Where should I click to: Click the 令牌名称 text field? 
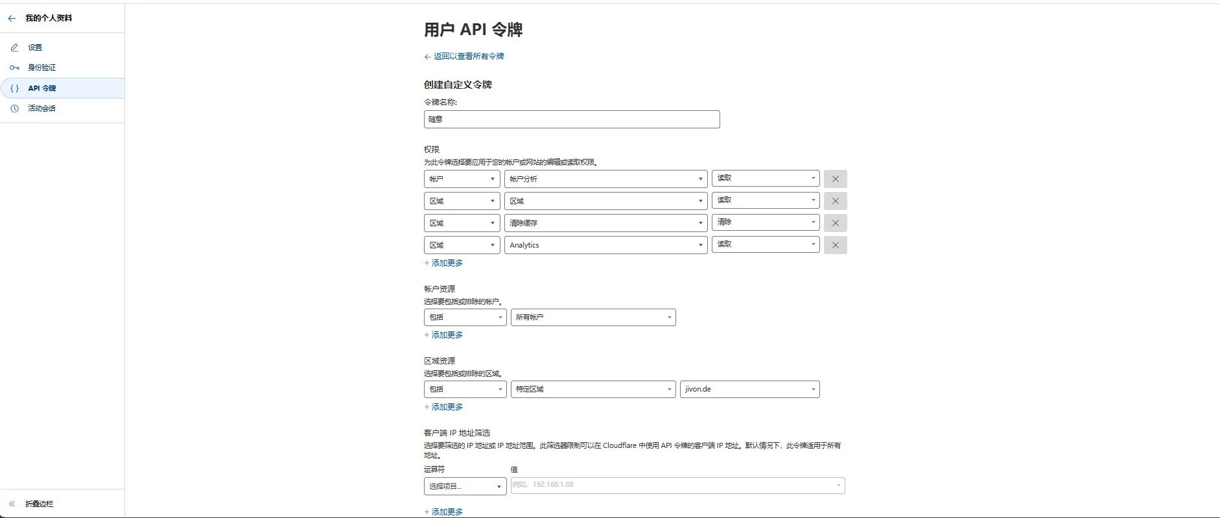tap(571, 119)
